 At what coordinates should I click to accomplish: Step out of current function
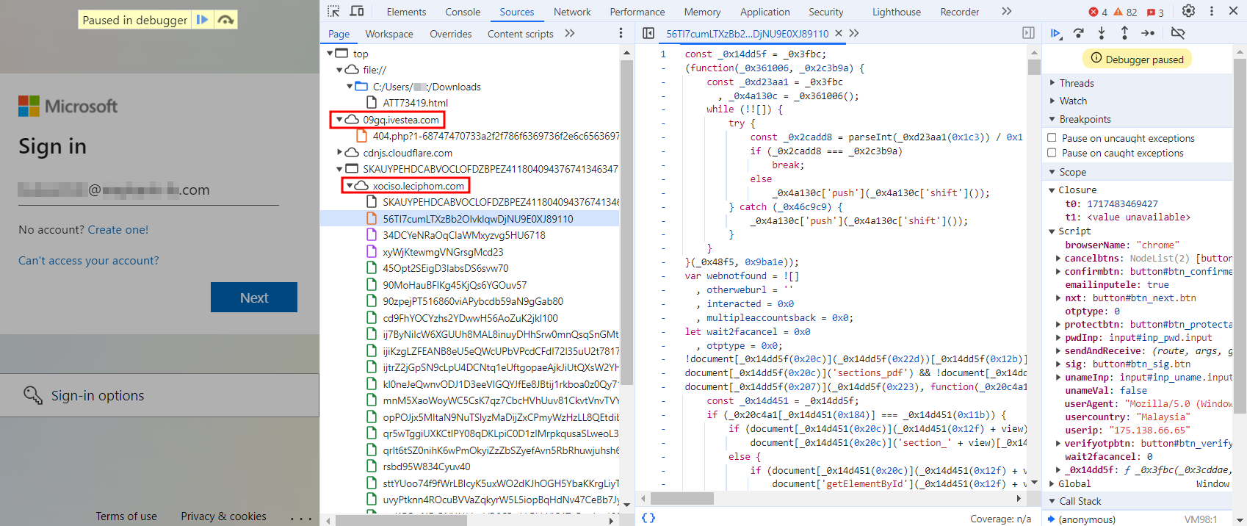pyautogui.click(x=1124, y=33)
